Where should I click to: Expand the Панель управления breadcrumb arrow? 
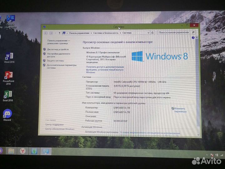click(91, 33)
